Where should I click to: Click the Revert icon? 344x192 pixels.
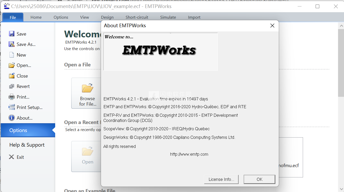pos(12,86)
